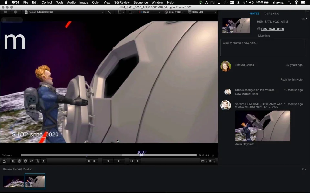Select the highlighted second thumbnail in playlist tray
310x193 pixels.
[x=35, y=181]
